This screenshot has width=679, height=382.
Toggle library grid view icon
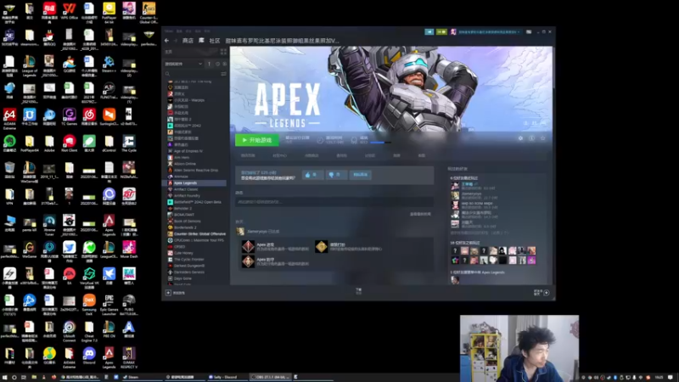click(x=223, y=52)
